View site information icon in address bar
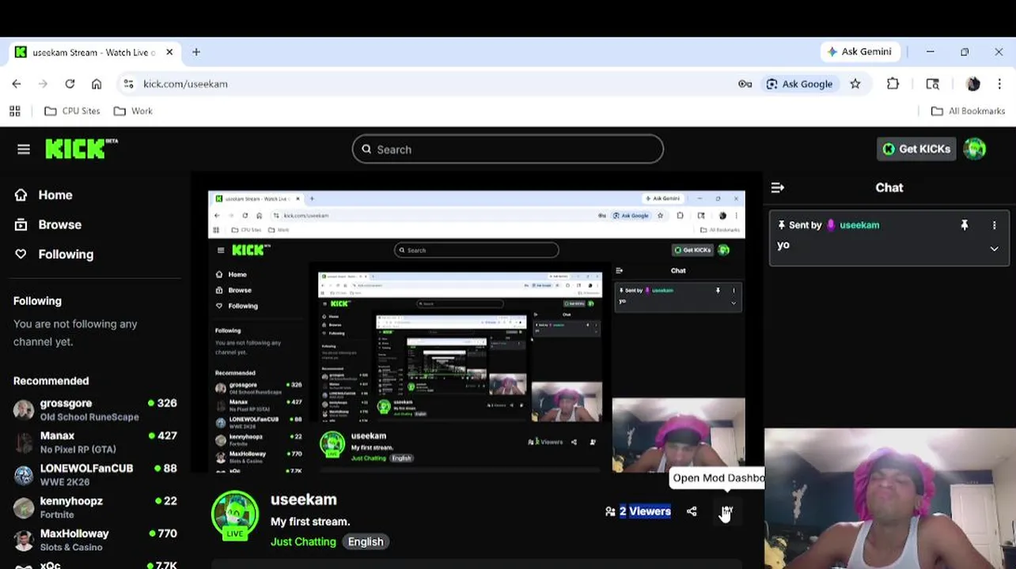 (129, 84)
